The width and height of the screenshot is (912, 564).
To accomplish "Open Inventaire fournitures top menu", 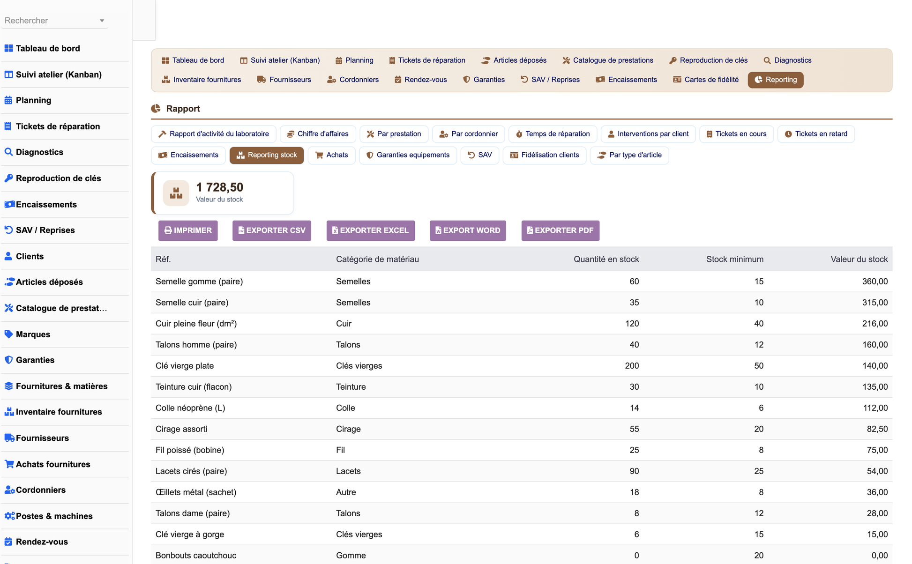I will coord(201,80).
